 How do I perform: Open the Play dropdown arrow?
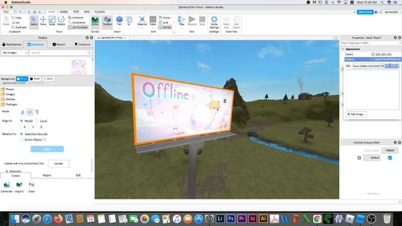tap(182, 28)
